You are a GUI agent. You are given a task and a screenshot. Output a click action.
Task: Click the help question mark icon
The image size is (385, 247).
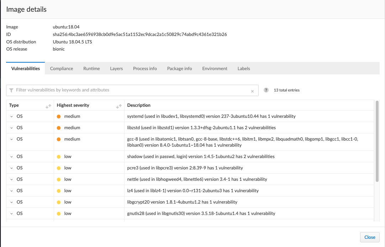click(266, 90)
